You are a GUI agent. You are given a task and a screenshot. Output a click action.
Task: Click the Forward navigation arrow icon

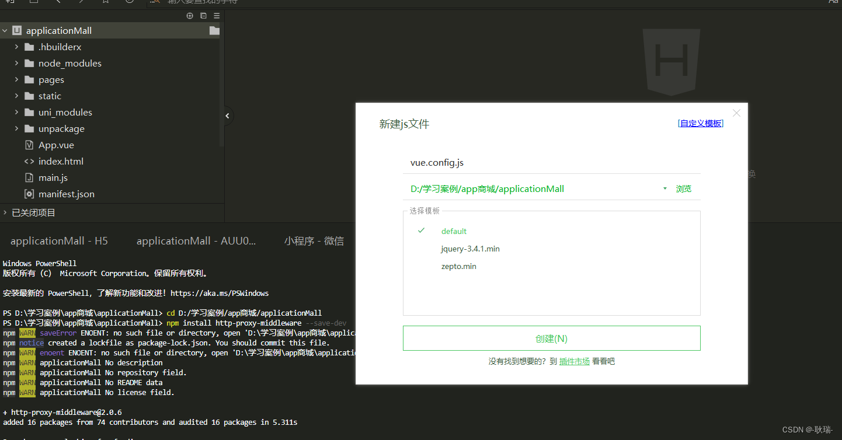point(81,2)
